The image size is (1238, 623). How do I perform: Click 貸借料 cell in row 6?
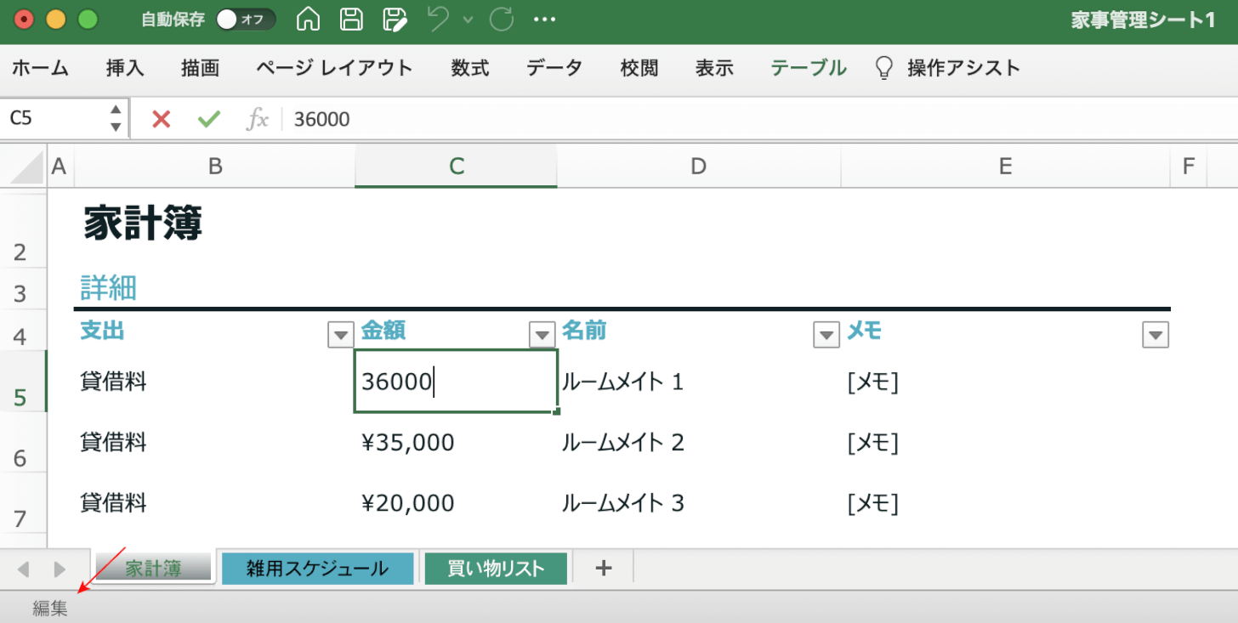coord(113,443)
